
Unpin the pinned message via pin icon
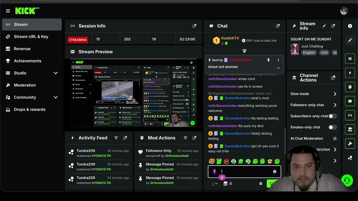(268, 60)
